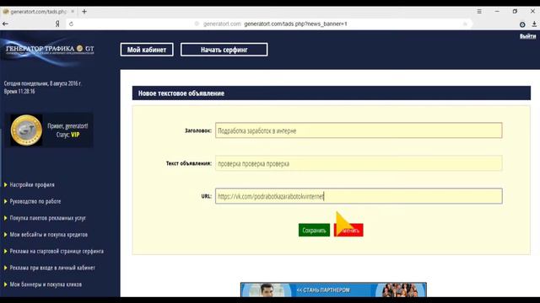This screenshot has height=303, width=540.
Task: Open Мои баннеры и покупка кликов
Action: click(46, 284)
